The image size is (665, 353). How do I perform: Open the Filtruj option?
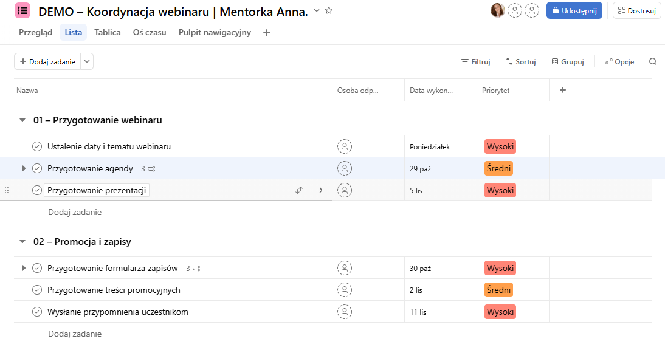(476, 62)
